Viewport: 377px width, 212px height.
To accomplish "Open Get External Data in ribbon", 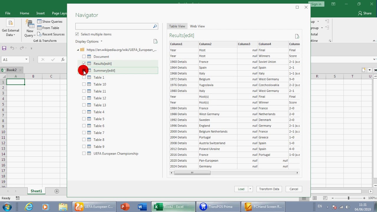I will pos(10,29).
